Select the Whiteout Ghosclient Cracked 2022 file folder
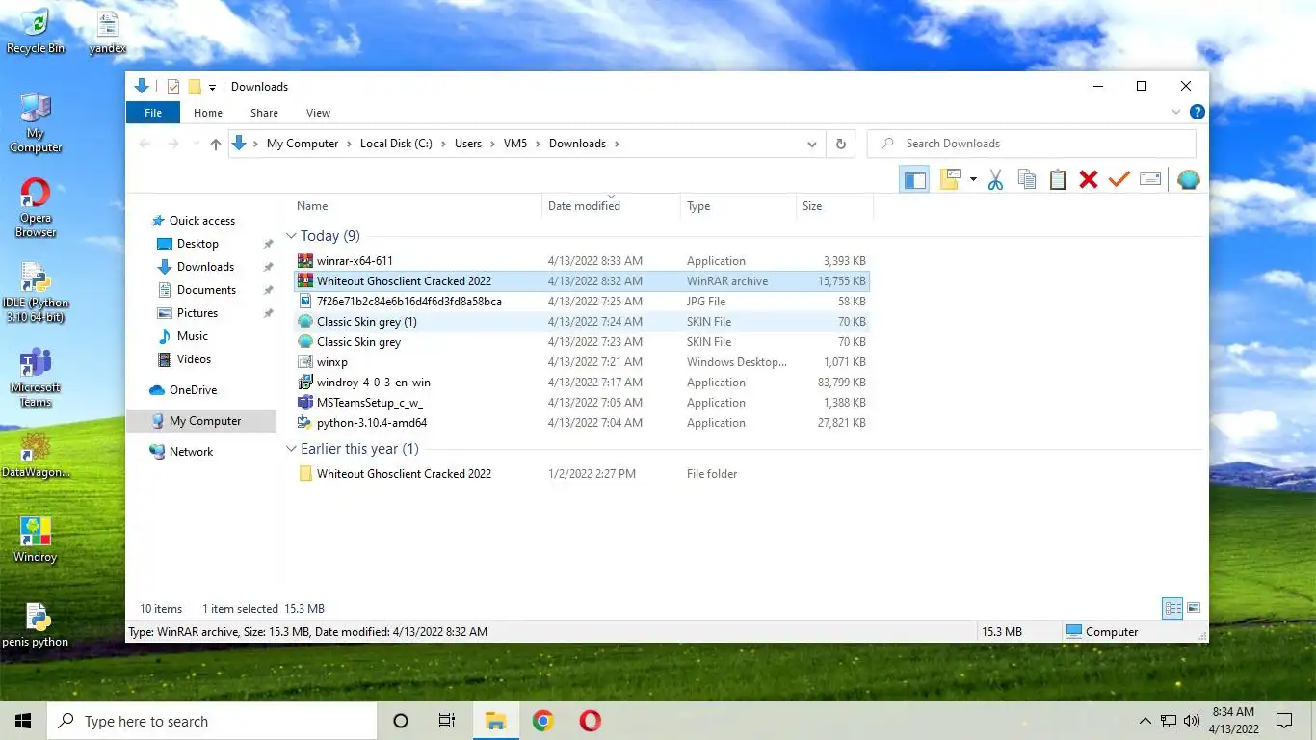This screenshot has height=740, width=1316. (x=581, y=474)
